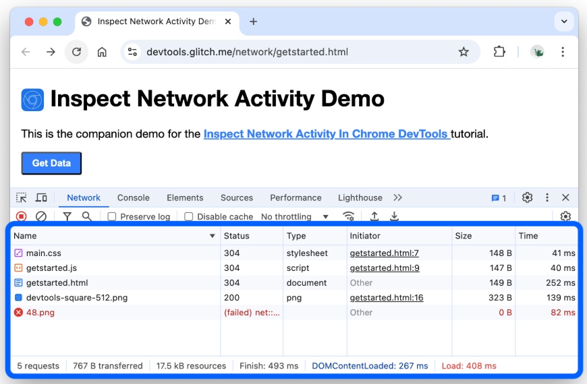Close the Inspect Network Activity Demo tab
This screenshot has width=587, height=384.
227,22
